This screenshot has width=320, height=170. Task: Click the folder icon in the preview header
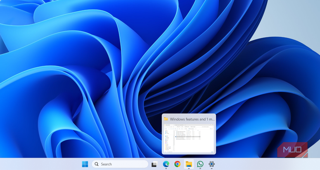166,119
